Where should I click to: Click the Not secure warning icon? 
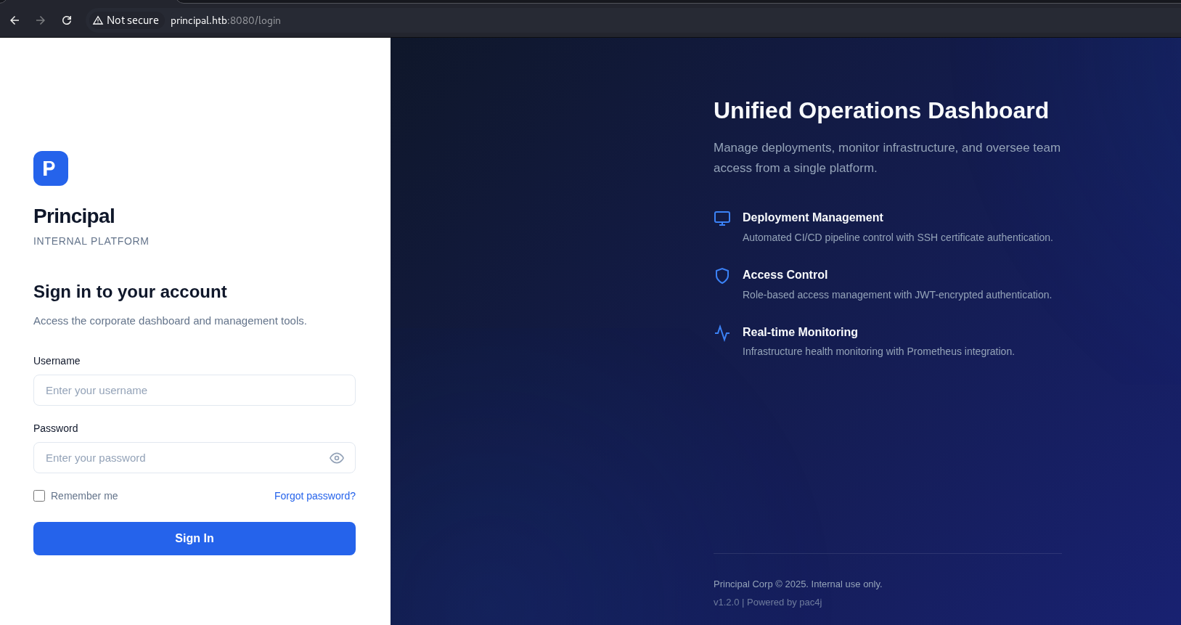[98, 20]
